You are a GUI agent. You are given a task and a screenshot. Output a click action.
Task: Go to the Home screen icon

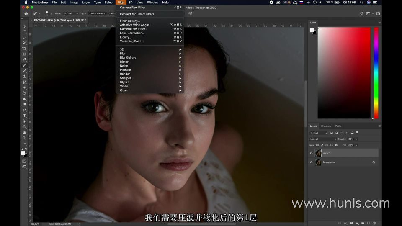click(x=26, y=13)
